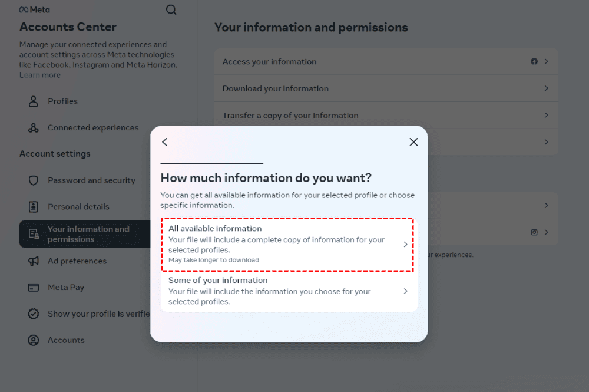
Task: Expand the Some of your information chevron
Action: click(405, 291)
